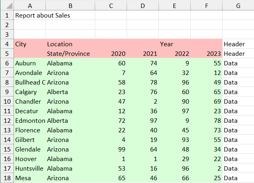The height and width of the screenshot is (183, 254).
Task: Select column C header
Action: coord(111,6)
